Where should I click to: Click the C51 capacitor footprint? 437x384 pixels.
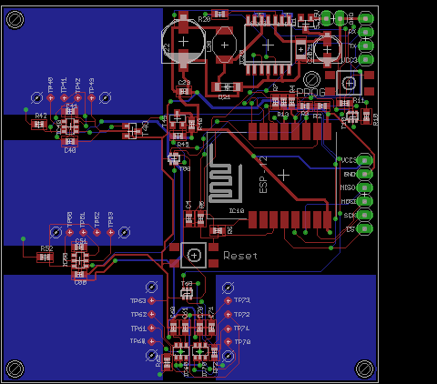coord(79,248)
